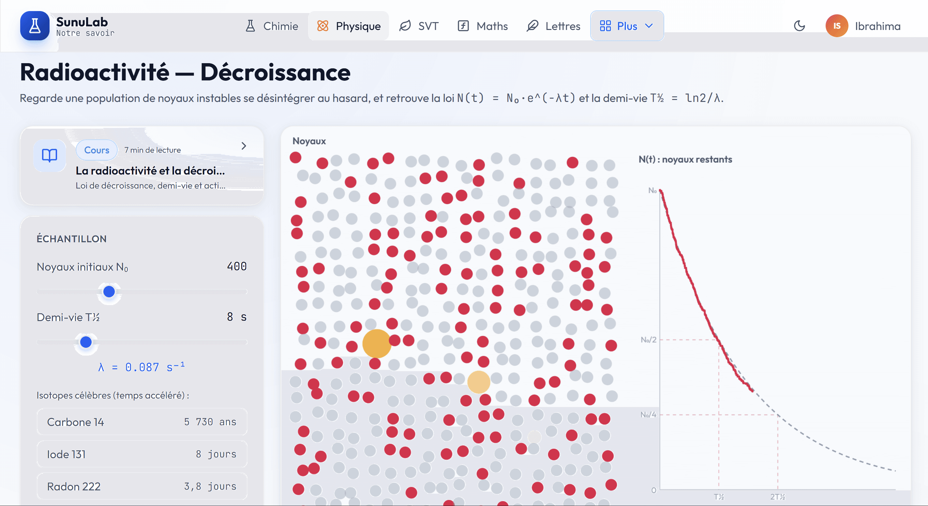
Task: Click the Chimie flask icon
Action: pyautogui.click(x=250, y=26)
